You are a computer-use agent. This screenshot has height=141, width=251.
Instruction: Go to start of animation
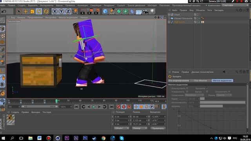76,107
